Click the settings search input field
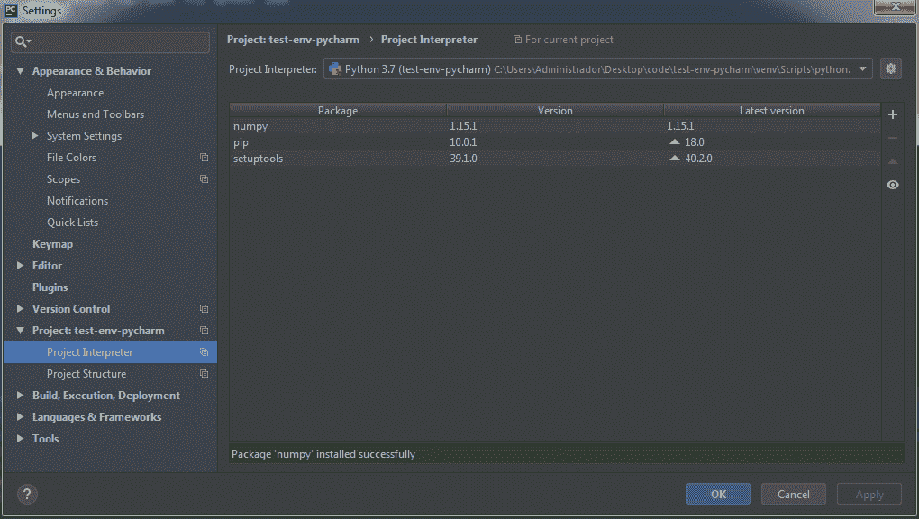This screenshot has width=919, height=519. [117, 42]
